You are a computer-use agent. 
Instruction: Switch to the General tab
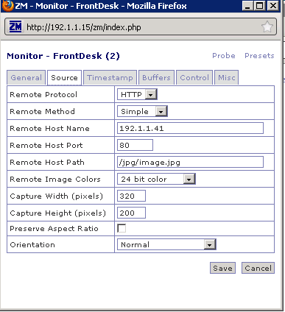click(x=26, y=78)
